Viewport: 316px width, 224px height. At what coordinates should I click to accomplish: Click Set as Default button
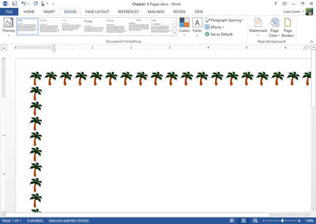pyautogui.click(x=219, y=34)
